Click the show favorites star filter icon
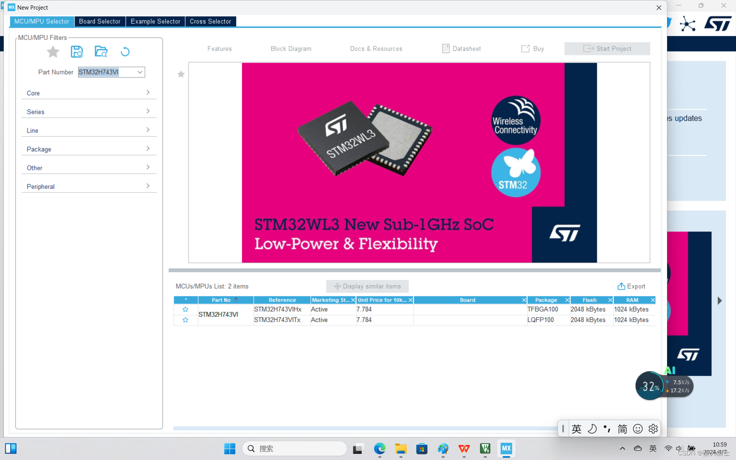Screen dimensions: 736x460 (53, 52)
